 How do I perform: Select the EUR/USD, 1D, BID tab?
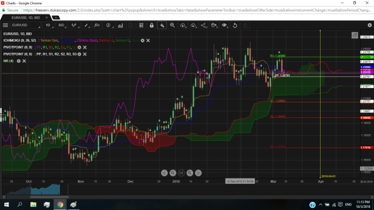tap(26, 18)
